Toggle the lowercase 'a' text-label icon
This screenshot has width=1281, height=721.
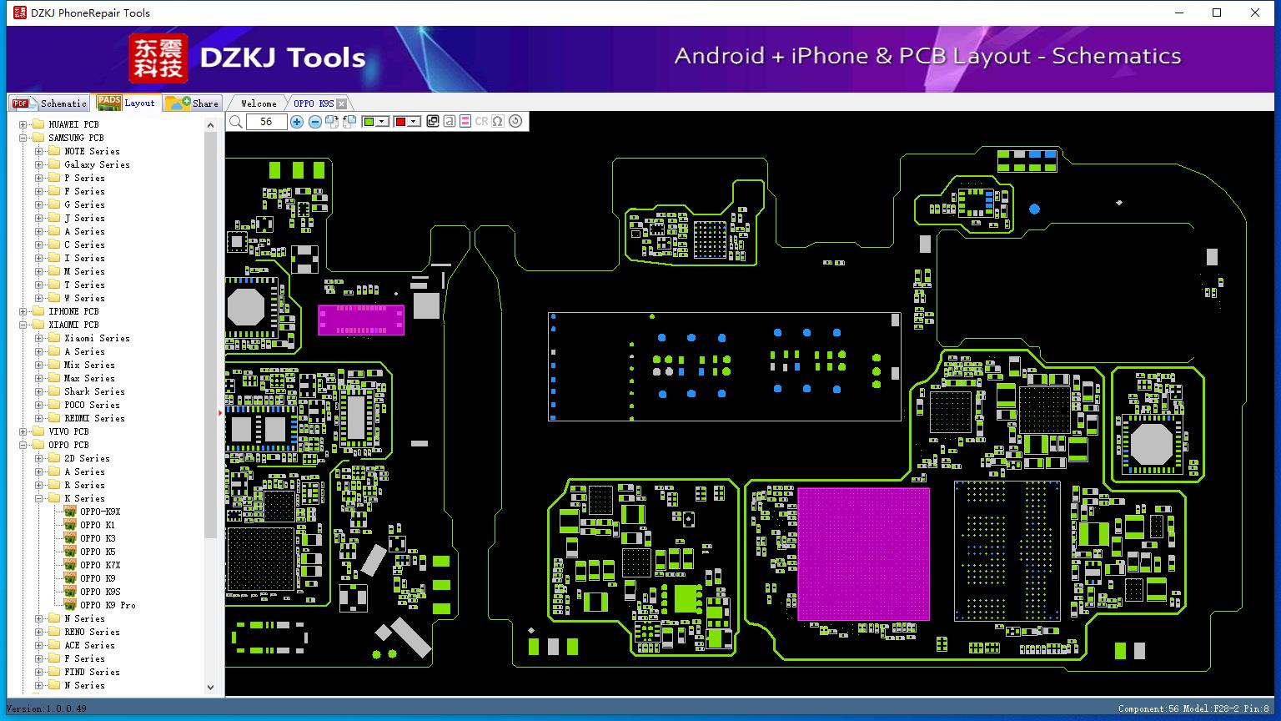point(450,122)
